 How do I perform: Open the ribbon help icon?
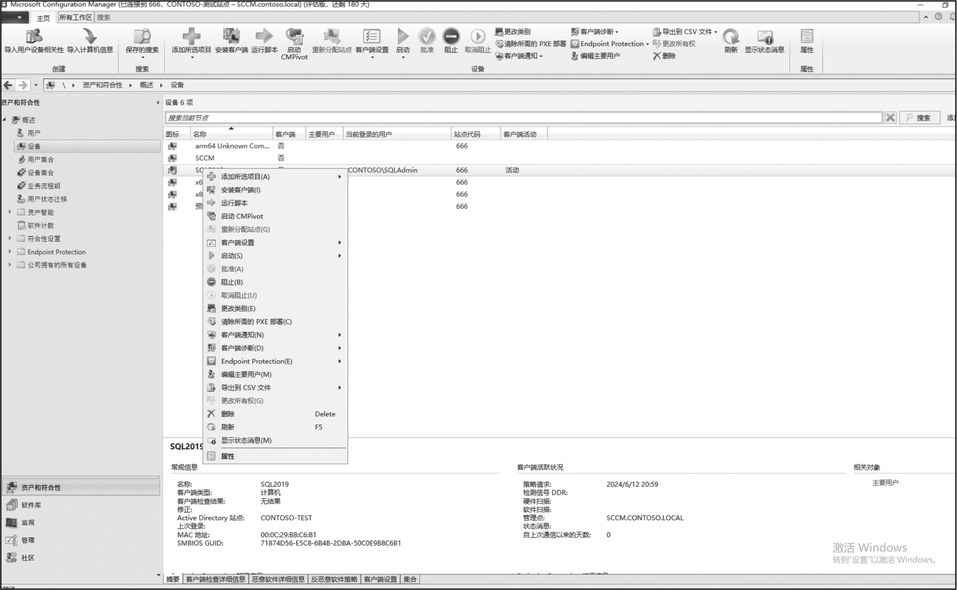pyautogui.click(x=938, y=17)
